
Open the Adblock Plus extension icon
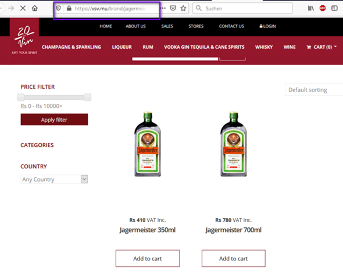tap(323, 8)
